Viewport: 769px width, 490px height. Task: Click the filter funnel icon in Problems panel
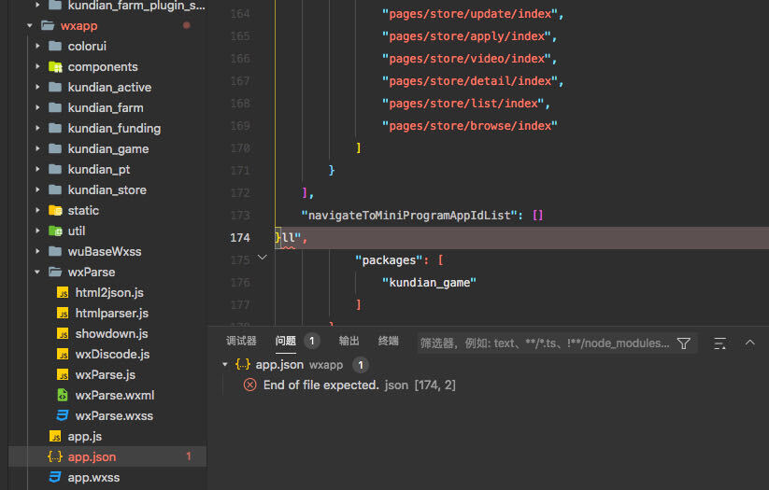pos(684,343)
